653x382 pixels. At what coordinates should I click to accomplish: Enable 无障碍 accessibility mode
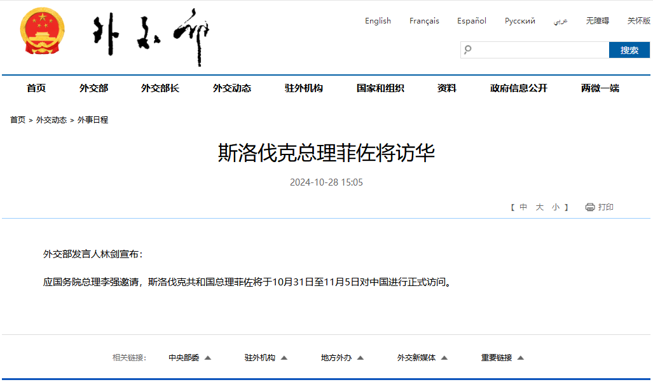(597, 21)
